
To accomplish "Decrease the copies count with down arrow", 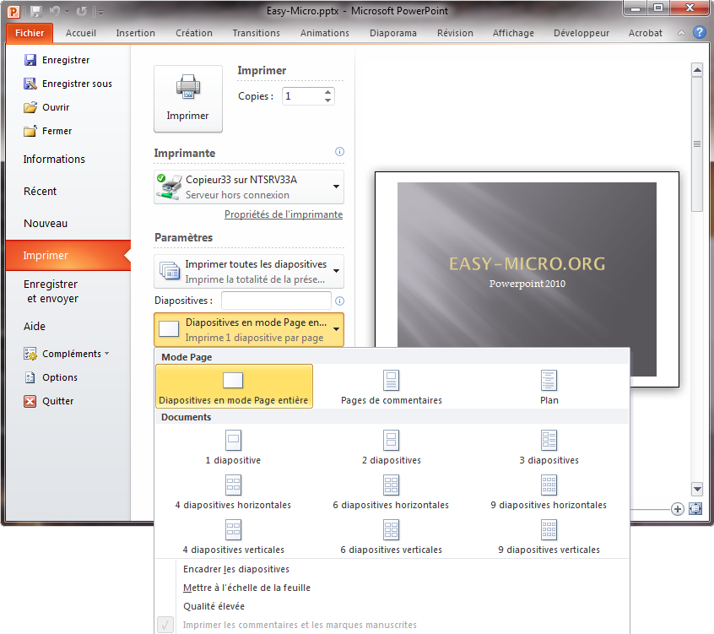I will (x=327, y=100).
